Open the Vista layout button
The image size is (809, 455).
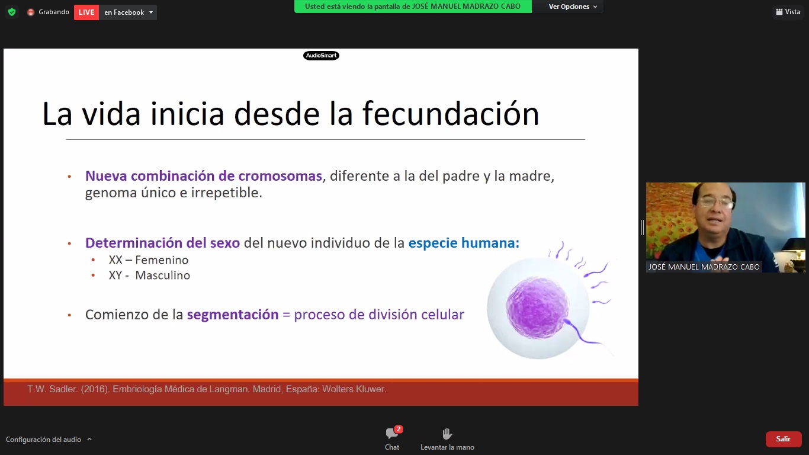pos(788,12)
